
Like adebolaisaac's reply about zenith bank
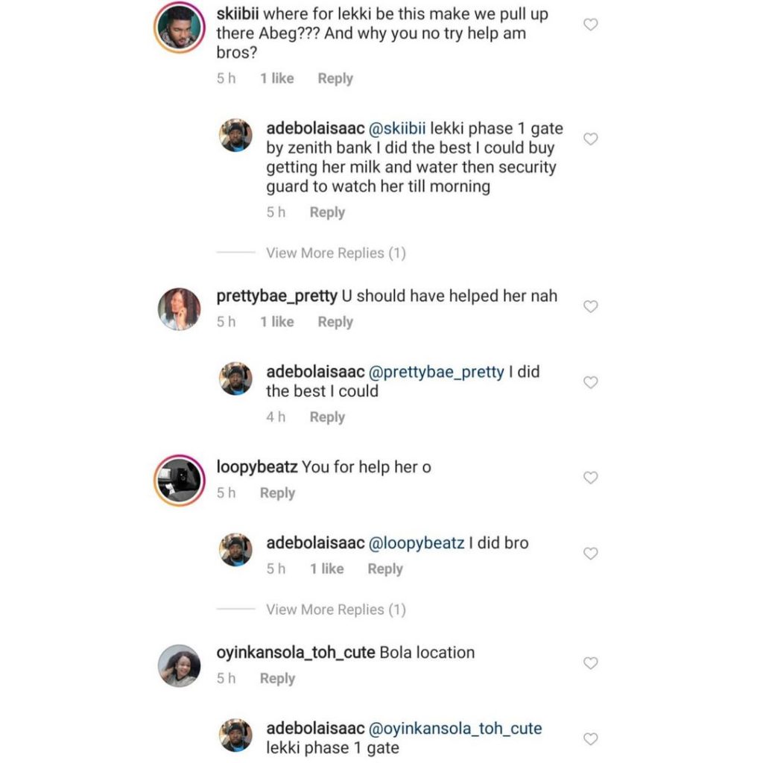coord(590,139)
